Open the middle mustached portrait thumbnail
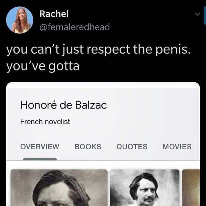This screenshot has width=206, height=206. click(145, 188)
